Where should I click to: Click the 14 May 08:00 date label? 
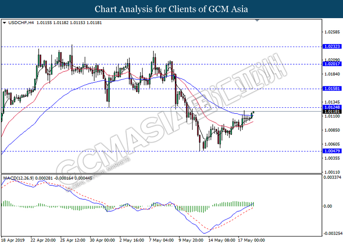(221, 240)
